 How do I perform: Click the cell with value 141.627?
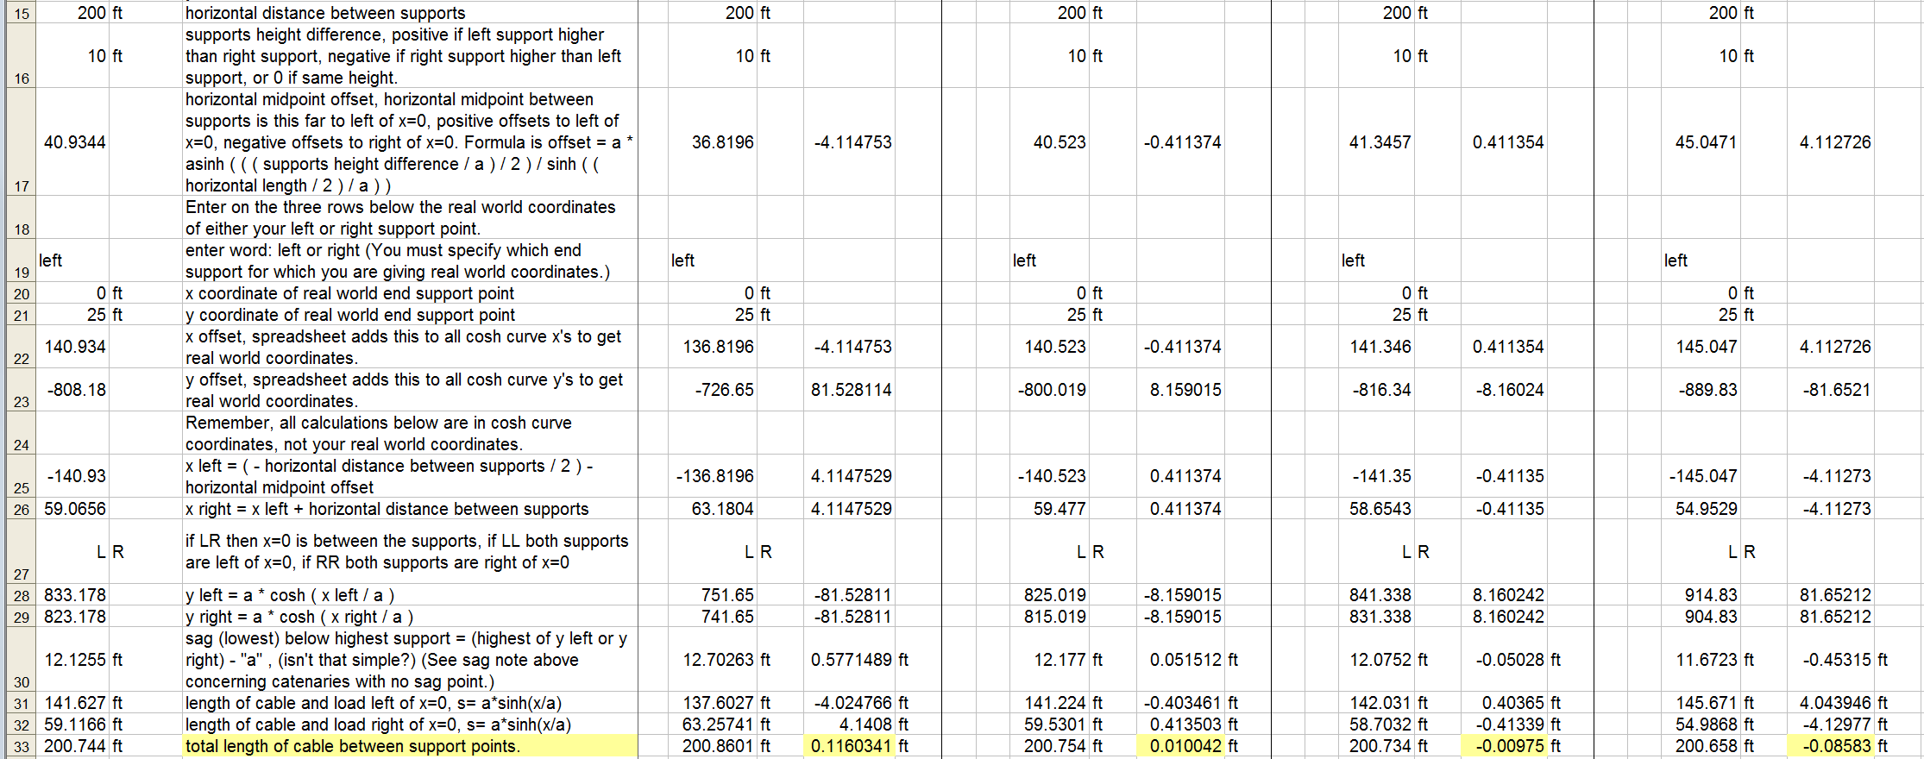pos(74,703)
